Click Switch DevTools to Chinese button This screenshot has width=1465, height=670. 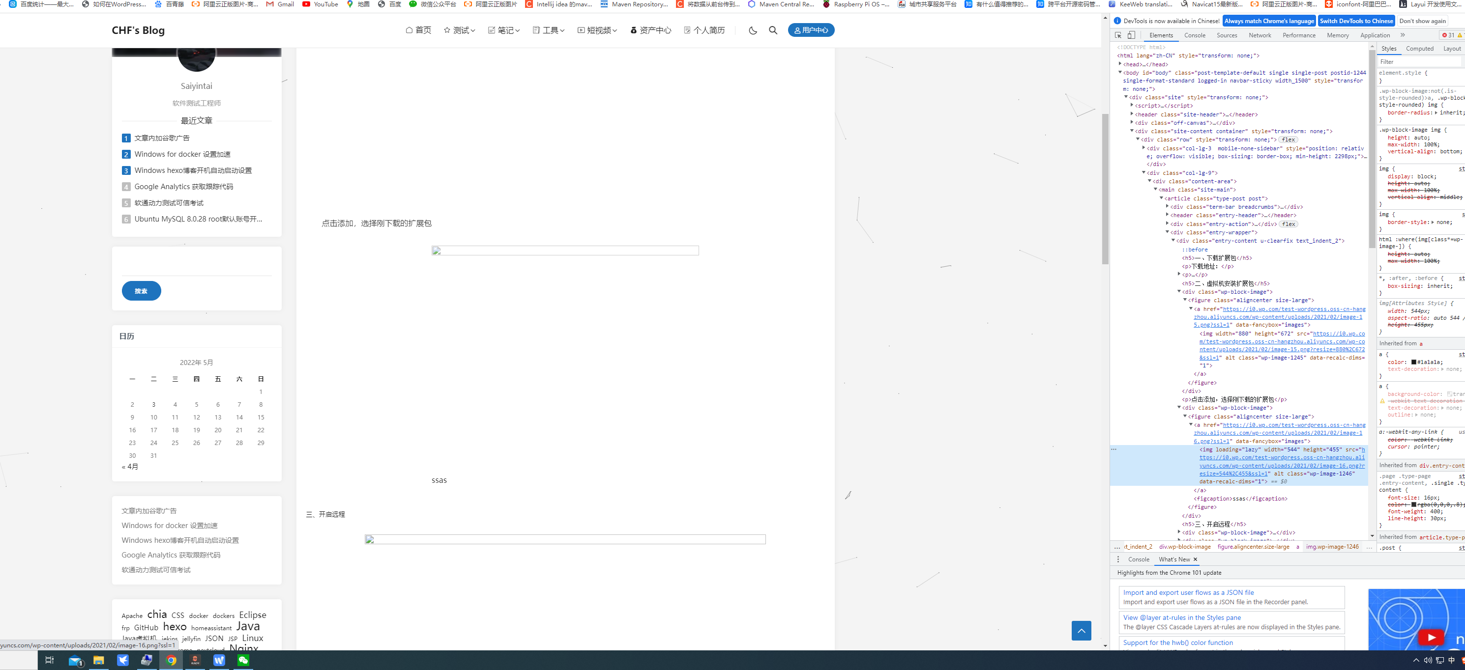[x=1356, y=21]
